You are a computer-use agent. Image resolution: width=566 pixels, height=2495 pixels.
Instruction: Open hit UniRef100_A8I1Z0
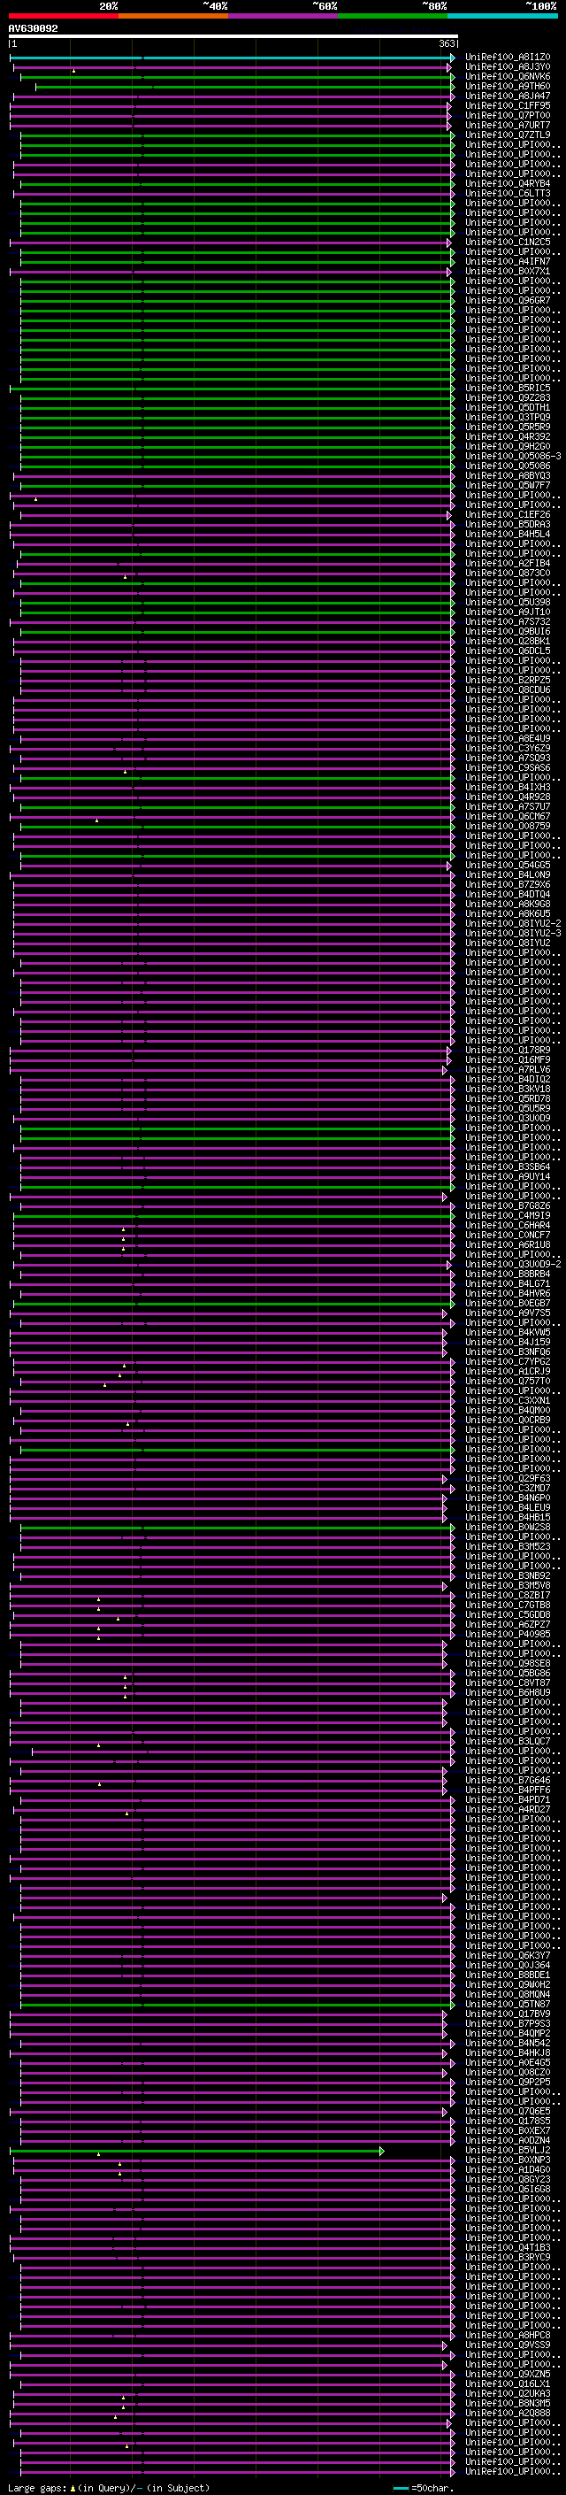[x=508, y=58]
